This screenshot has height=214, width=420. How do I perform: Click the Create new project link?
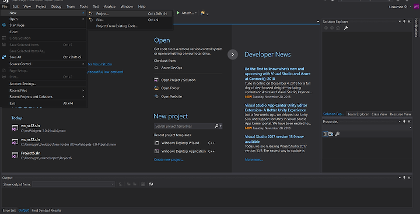click(x=169, y=160)
